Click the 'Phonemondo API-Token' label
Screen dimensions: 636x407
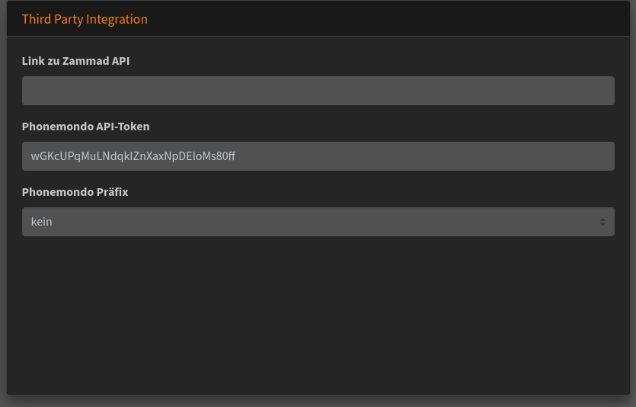click(85, 127)
